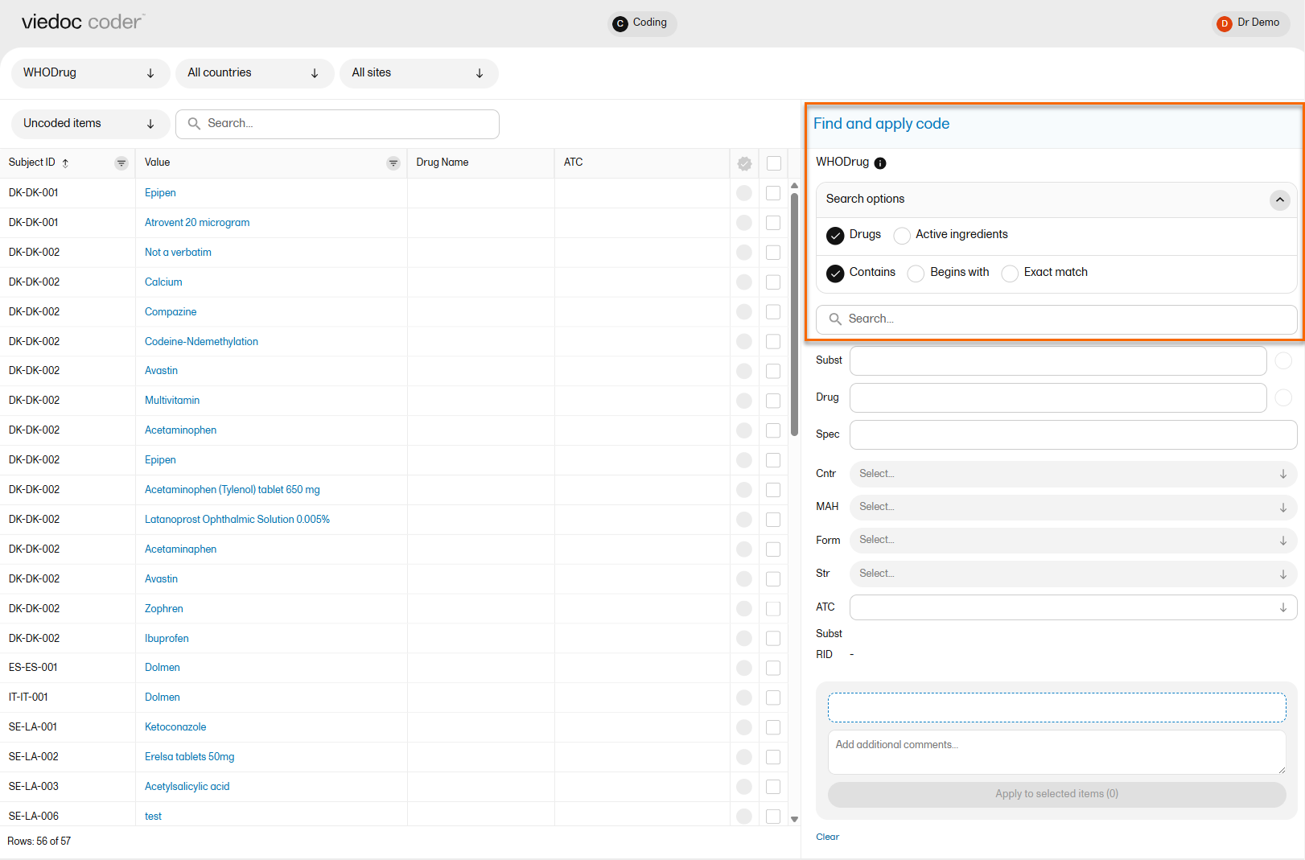Select the Exact match radio option

[x=1010, y=274]
